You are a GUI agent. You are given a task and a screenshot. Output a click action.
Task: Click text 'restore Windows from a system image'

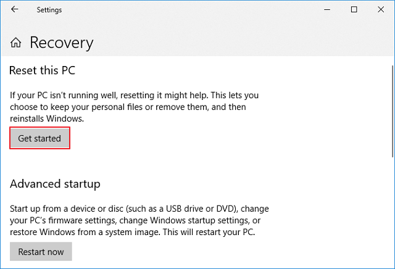[85, 232]
